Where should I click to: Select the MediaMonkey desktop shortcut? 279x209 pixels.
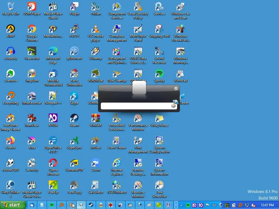(53, 31)
